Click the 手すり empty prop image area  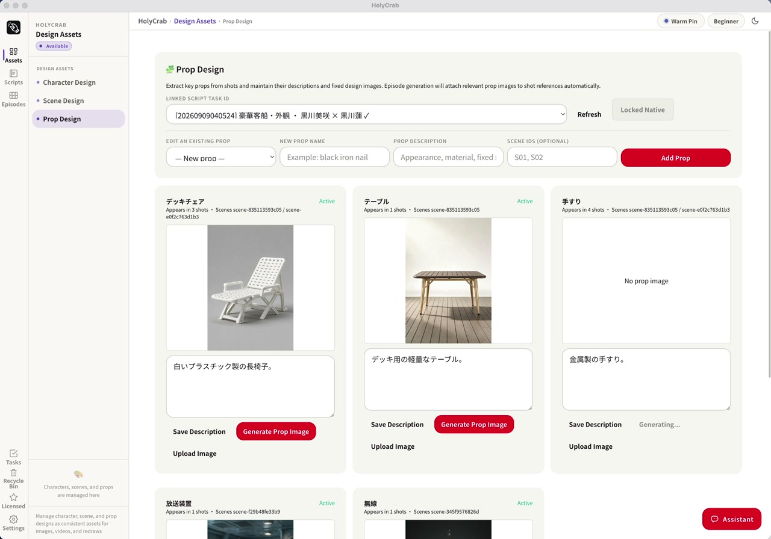[x=646, y=281]
